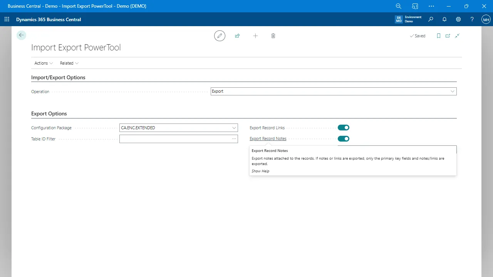493x277 pixels.
Task: Open page in new window icon
Action: (x=448, y=36)
